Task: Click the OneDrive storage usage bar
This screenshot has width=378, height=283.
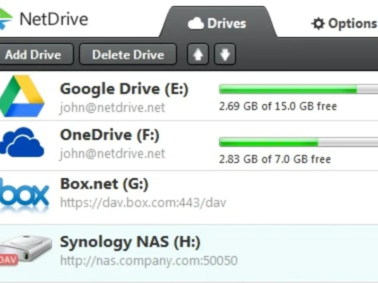Action: pos(298,142)
